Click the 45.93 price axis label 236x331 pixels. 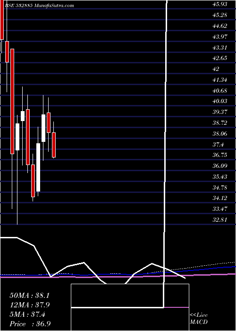(x=220, y=4)
